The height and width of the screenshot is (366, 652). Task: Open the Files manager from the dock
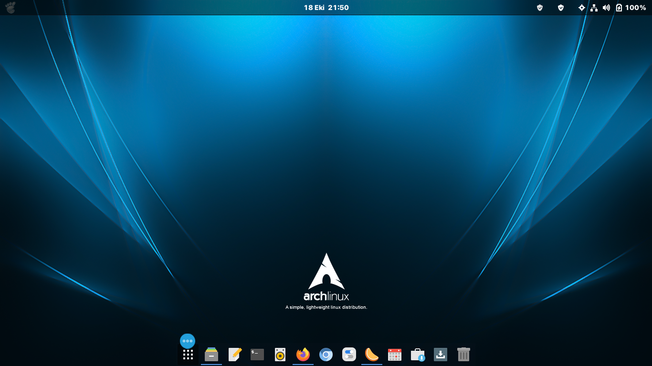coord(211,355)
